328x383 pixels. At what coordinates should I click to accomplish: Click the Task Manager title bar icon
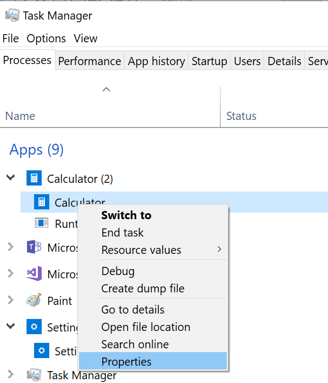(x=12, y=15)
